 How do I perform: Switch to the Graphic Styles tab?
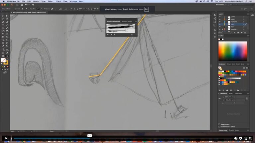[234, 130]
